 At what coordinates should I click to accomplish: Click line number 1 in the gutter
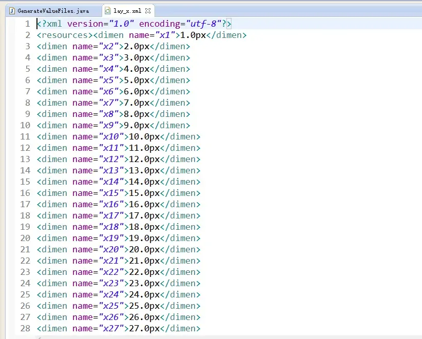tap(27, 24)
